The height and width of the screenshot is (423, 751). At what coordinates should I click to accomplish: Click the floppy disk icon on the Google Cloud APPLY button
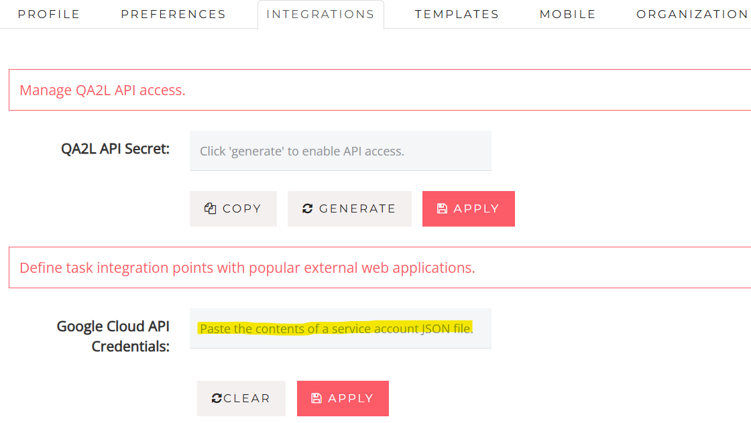tap(316, 398)
